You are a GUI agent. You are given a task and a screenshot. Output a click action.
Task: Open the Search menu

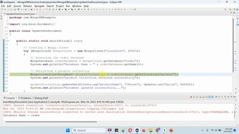[50, 6]
